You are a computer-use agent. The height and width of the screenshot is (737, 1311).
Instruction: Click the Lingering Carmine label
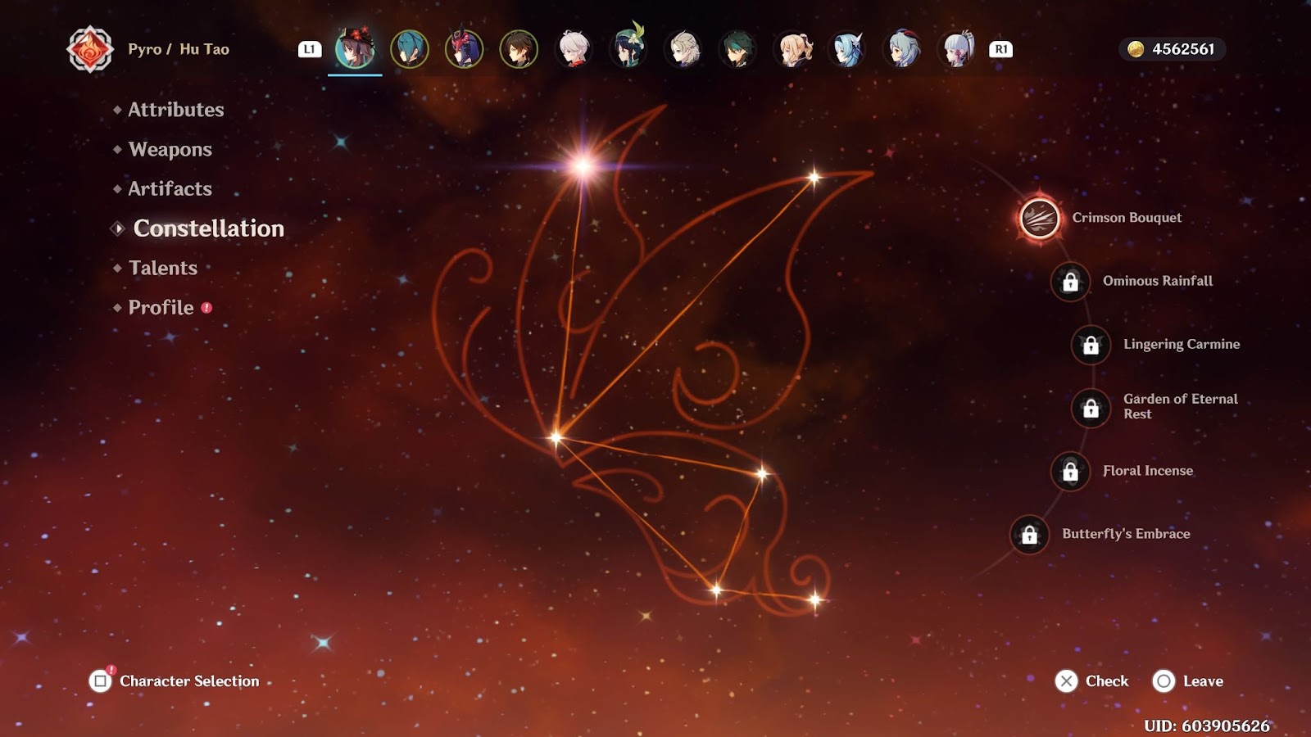click(x=1182, y=344)
